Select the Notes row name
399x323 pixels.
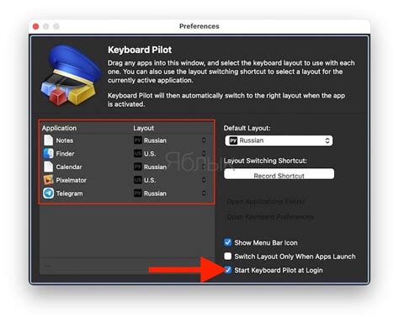(65, 140)
